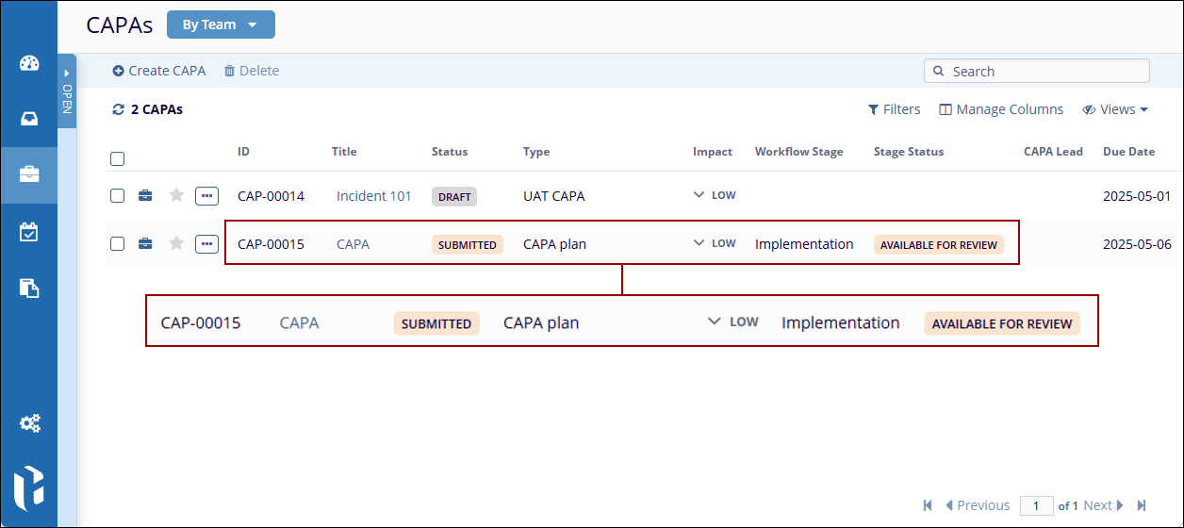Viewport: 1184px width, 528px height.
Task: Star the CAP-00014 row as favorite
Action: [176, 195]
